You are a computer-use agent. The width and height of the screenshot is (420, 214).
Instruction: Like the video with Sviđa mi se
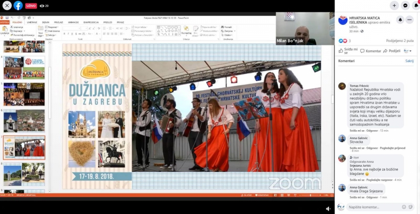coord(348,51)
